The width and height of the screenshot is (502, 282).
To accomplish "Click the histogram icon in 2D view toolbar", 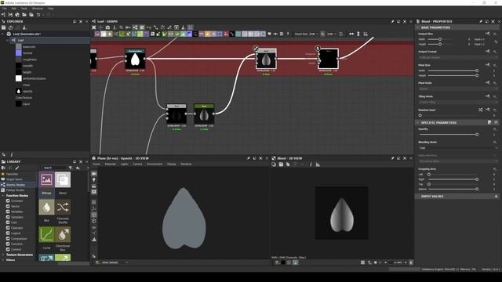I will (x=318, y=164).
